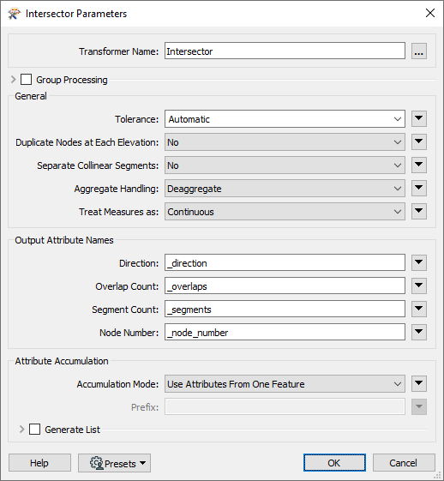Click the Segment Count text field

pyautogui.click(x=285, y=309)
